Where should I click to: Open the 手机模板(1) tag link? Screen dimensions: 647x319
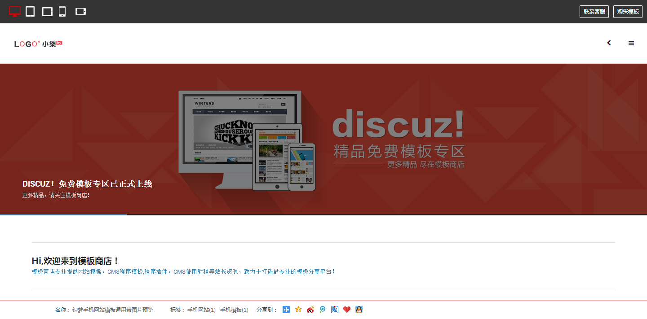point(234,310)
